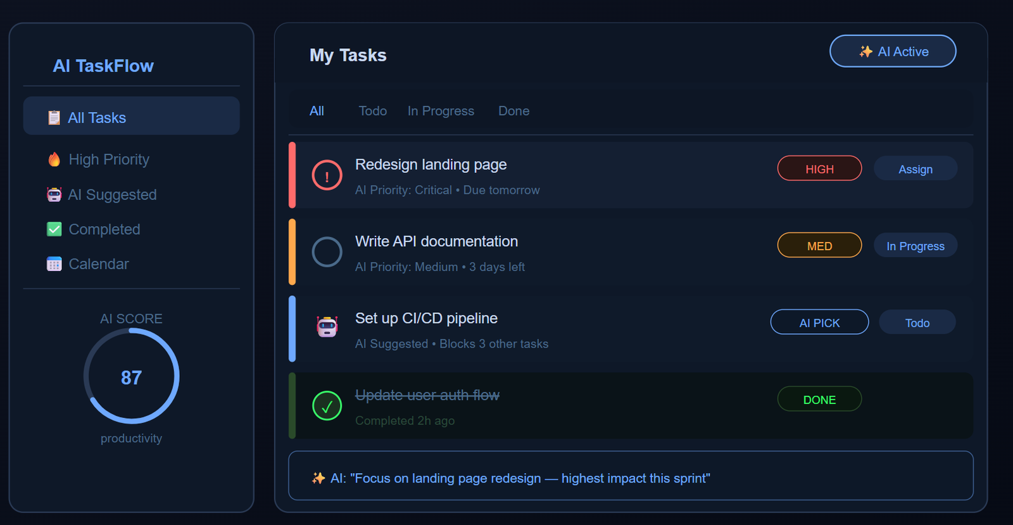Toggle the AI Active button

click(893, 51)
